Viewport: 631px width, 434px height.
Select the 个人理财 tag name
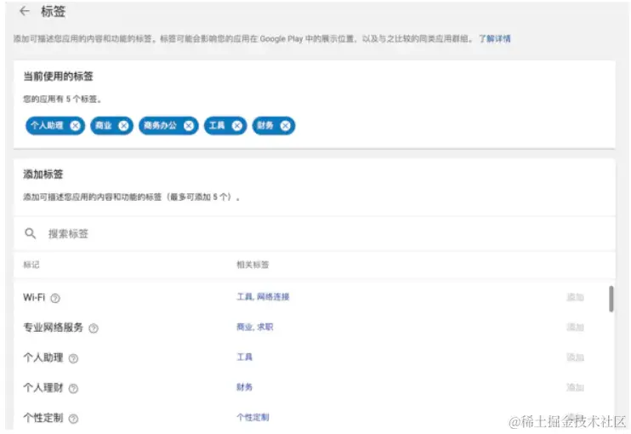coord(43,388)
